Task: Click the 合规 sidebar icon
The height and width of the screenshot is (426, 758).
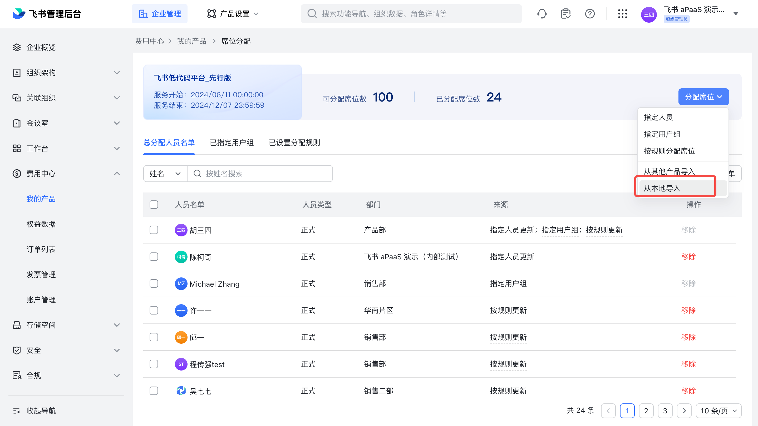Action: tap(17, 376)
